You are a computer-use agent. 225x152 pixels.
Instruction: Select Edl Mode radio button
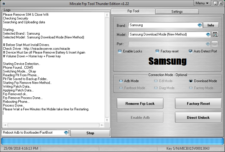point(156,81)
